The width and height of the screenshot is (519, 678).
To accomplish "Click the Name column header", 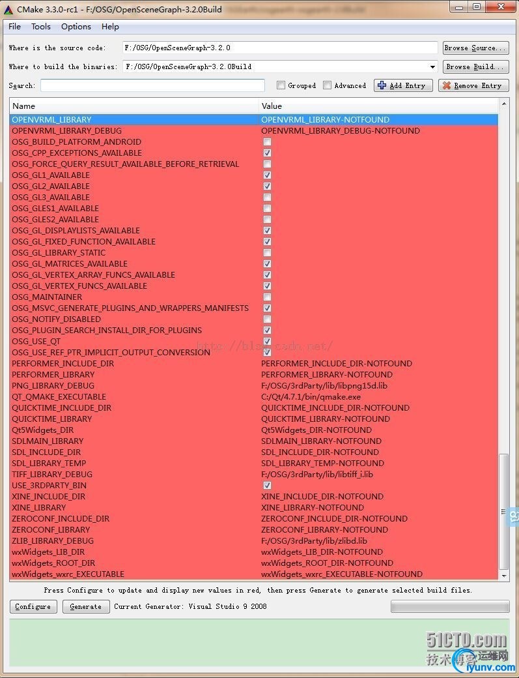I will pyautogui.click(x=134, y=106).
